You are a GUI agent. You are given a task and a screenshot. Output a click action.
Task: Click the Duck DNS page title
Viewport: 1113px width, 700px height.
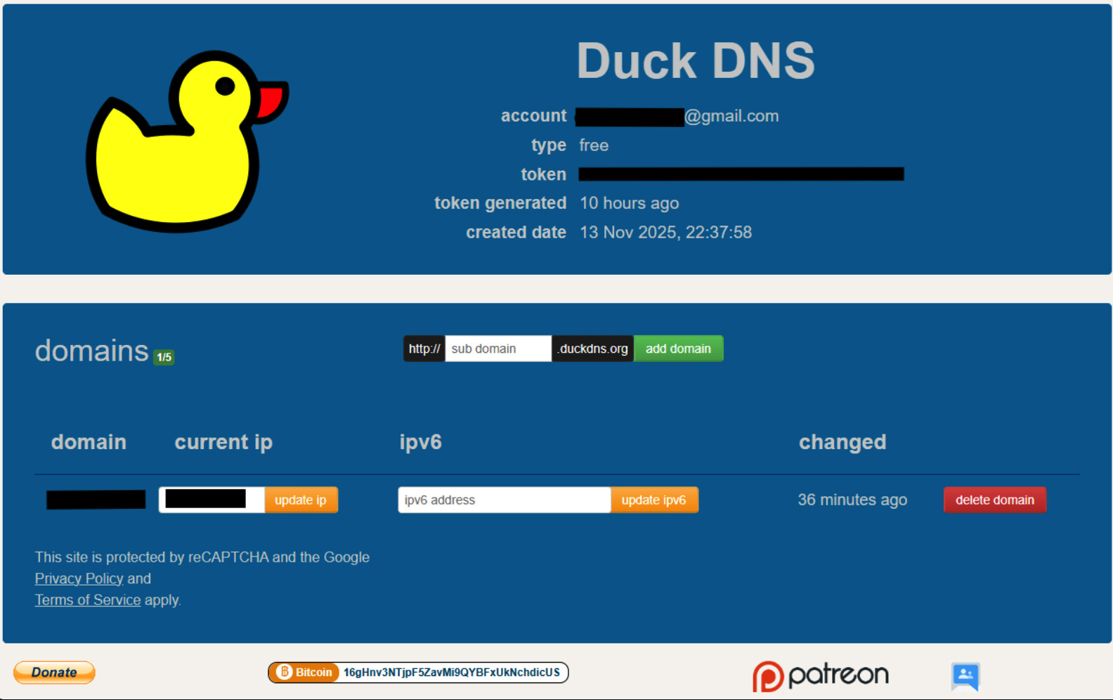695,61
